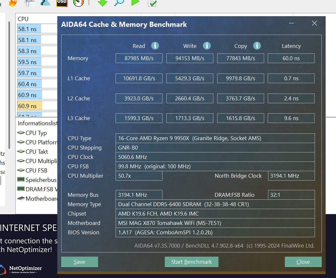Click the Close button in benchmark dialog
This screenshot has width=336, height=278.
tap(303, 262)
